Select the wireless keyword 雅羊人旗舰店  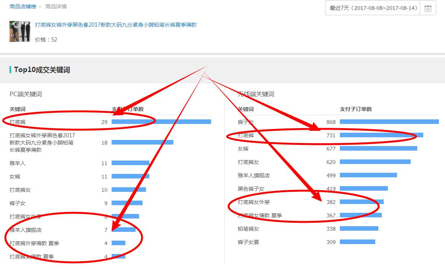pos(253,175)
